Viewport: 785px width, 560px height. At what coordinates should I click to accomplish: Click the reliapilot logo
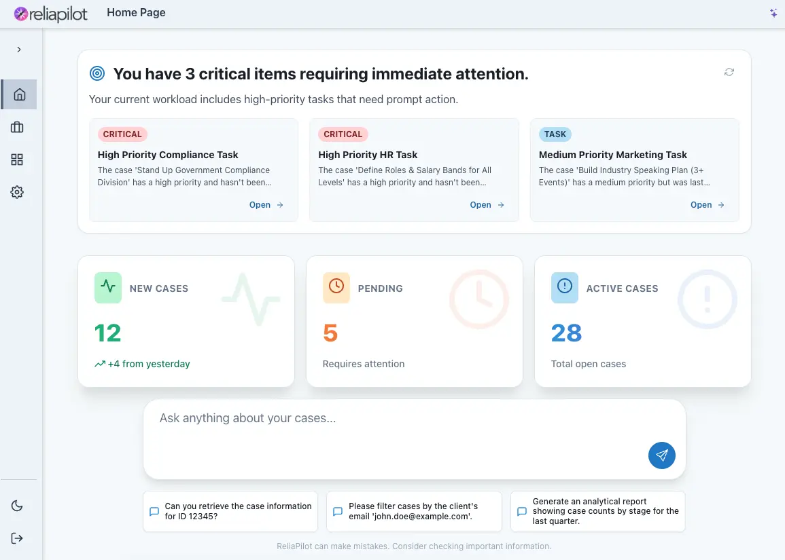pos(50,13)
